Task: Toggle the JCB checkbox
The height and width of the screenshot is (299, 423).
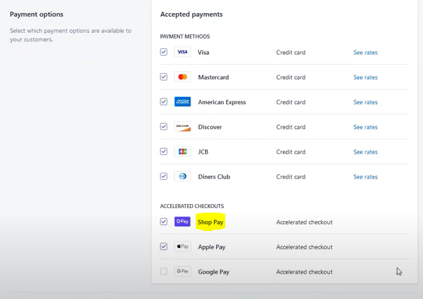Action: pyautogui.click(x=164, y=152)
